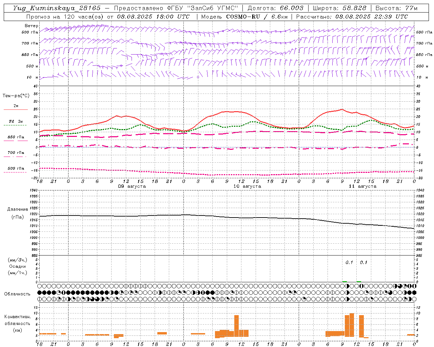This screenshot has height=347, width=434.
Task: Click the Широта: 58.828 header field
Action: click(339, 8)
